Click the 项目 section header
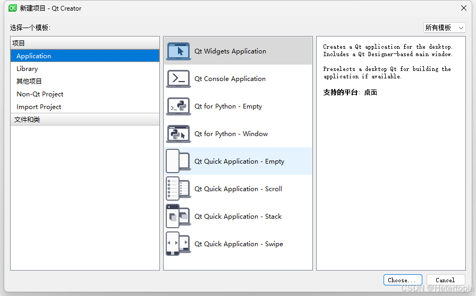 85,43
